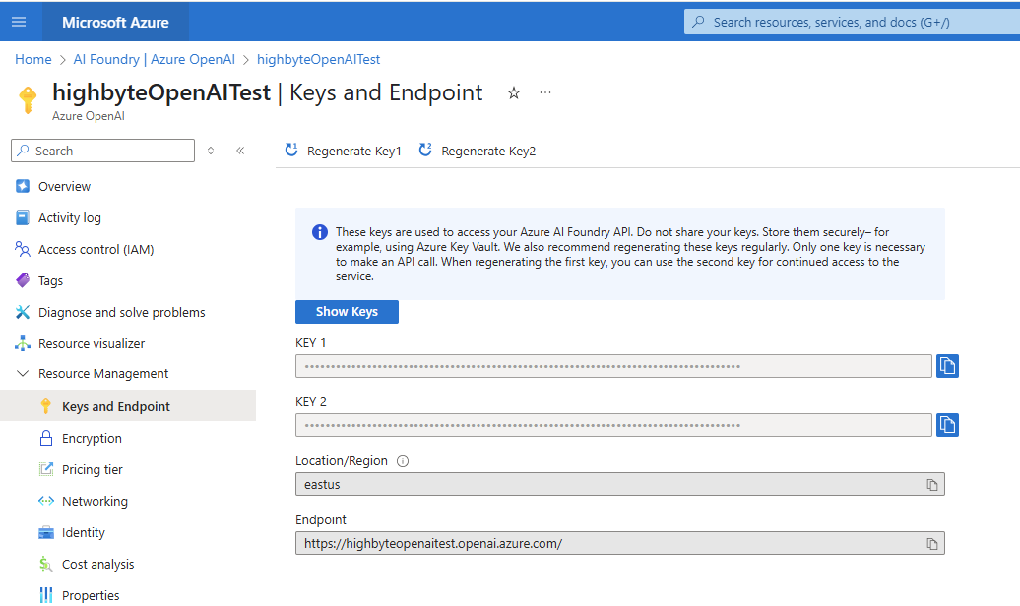Image resolution: width=1020 pixels, height=606 pixels.
Task: Open Cost analysis page
Action: [x=97, y=564]
